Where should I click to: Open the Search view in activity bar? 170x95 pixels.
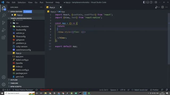coord(4,15)
